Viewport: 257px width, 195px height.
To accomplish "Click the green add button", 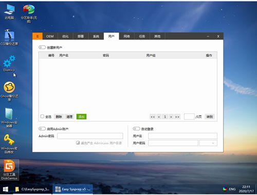I will pos(81,116).
